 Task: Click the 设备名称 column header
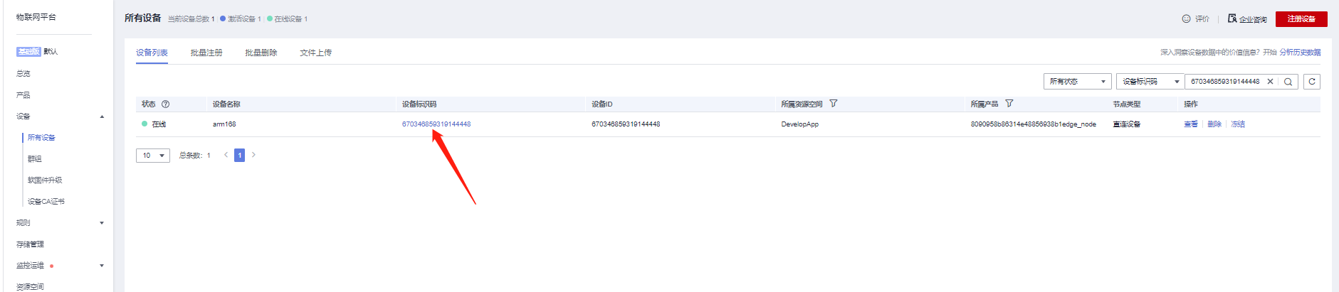coord(226,104)
